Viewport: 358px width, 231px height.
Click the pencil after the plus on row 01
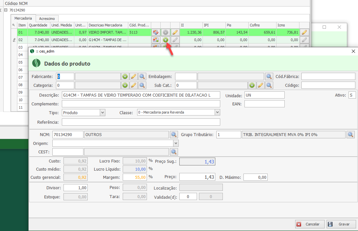tap(175, 32)
